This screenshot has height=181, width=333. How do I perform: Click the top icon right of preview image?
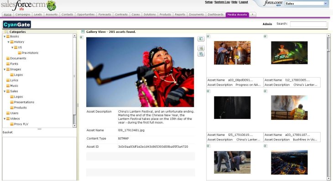[201, 39]
